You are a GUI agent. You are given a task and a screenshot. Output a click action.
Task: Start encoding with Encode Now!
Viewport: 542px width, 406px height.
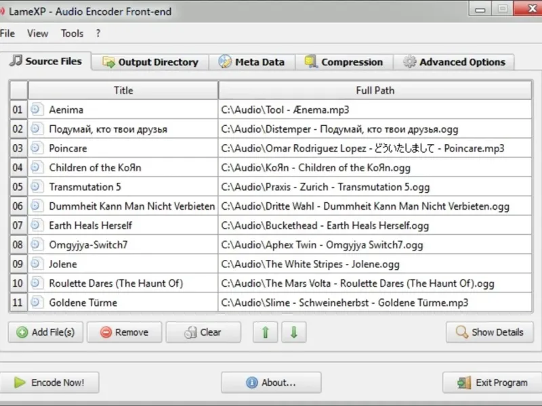(49, 382)
